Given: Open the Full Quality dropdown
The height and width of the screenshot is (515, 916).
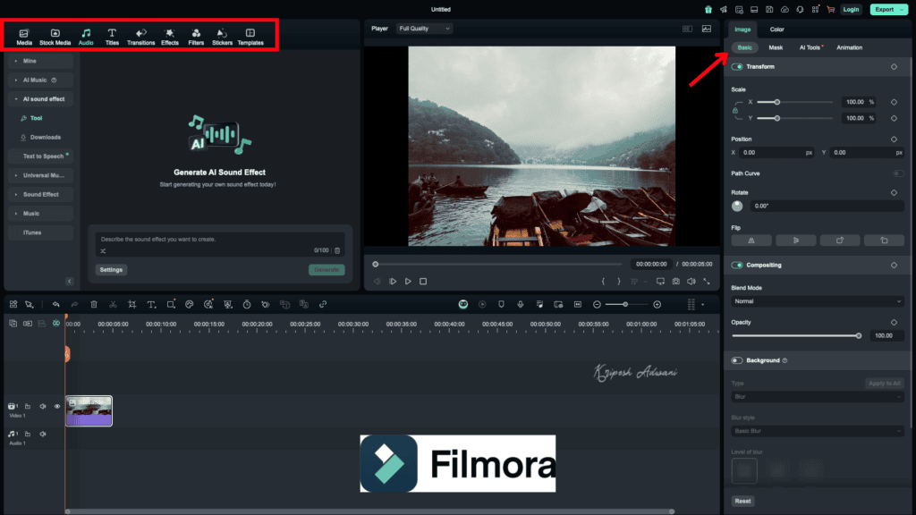Looking at the screenshot, I should (x=424, y=28).
